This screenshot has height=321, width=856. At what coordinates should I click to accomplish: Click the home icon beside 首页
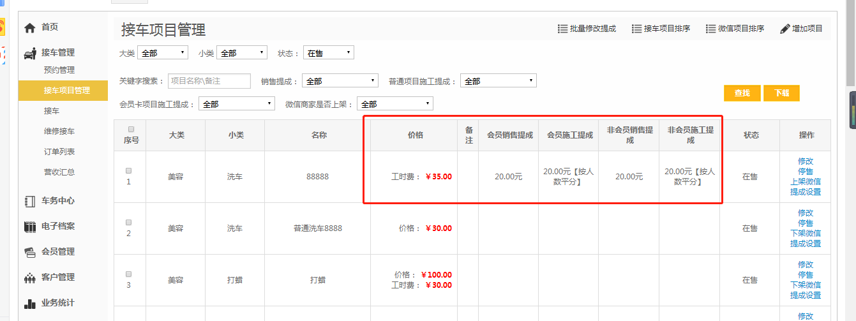pyautogui.click(x=29, y=27)
